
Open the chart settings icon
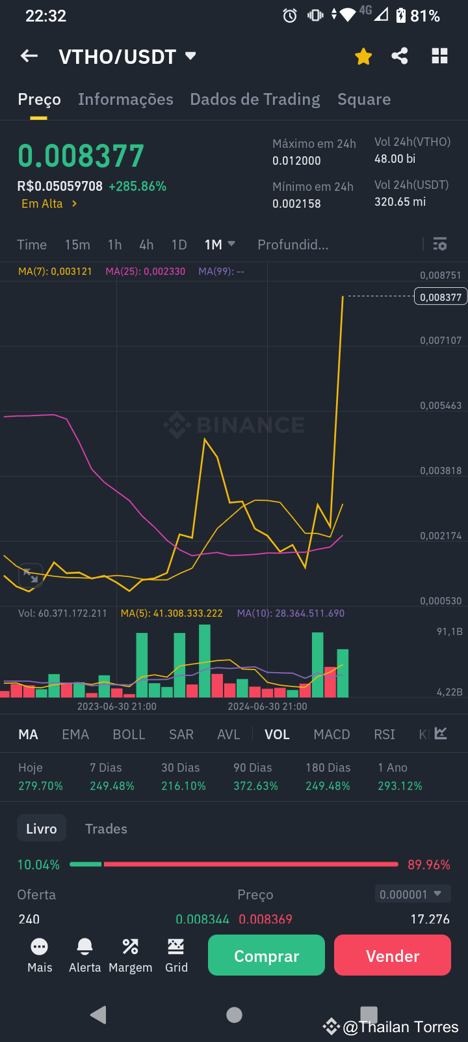pyautogui.click(x=440, y=244)
